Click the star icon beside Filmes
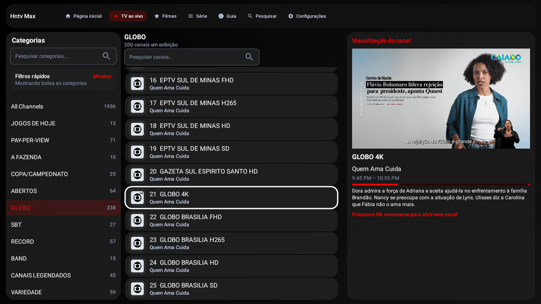This screenshot has height=304, width=541. pos(157,16)
